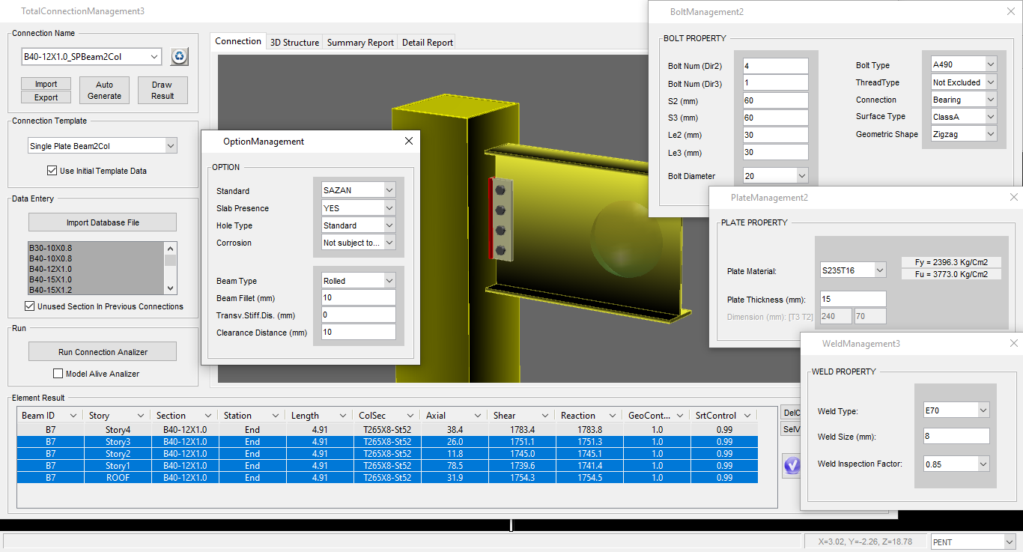Click the refresh icon beside Connection Name

(179, 57)
